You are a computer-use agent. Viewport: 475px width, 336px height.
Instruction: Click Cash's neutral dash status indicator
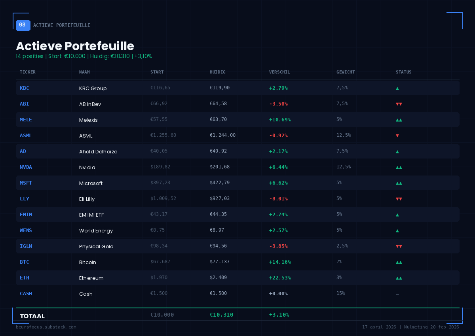pos(397,293)
